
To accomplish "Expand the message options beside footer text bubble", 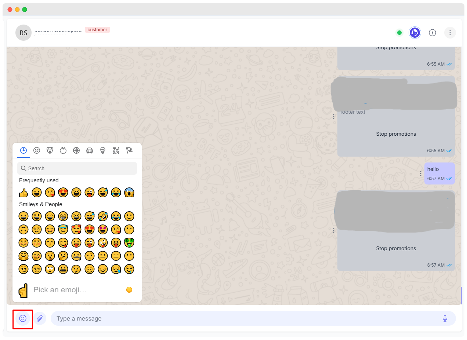I will pos(333,116).
